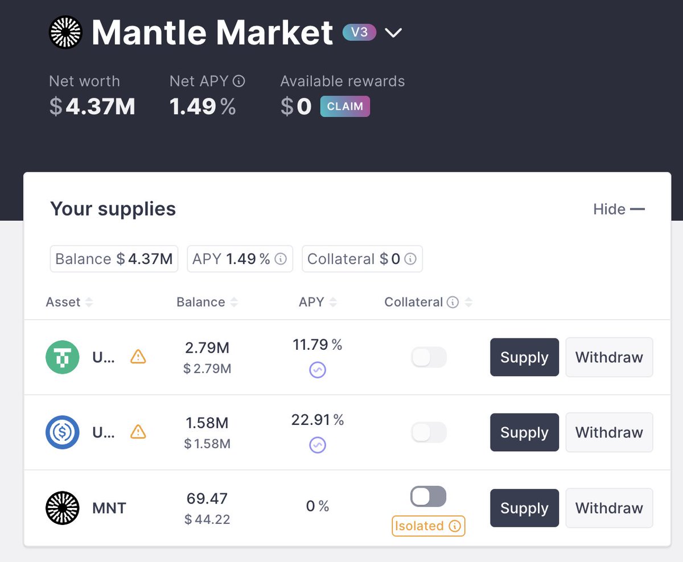
Task: Sort supplies by Balance column
Action: pos(234,303)
